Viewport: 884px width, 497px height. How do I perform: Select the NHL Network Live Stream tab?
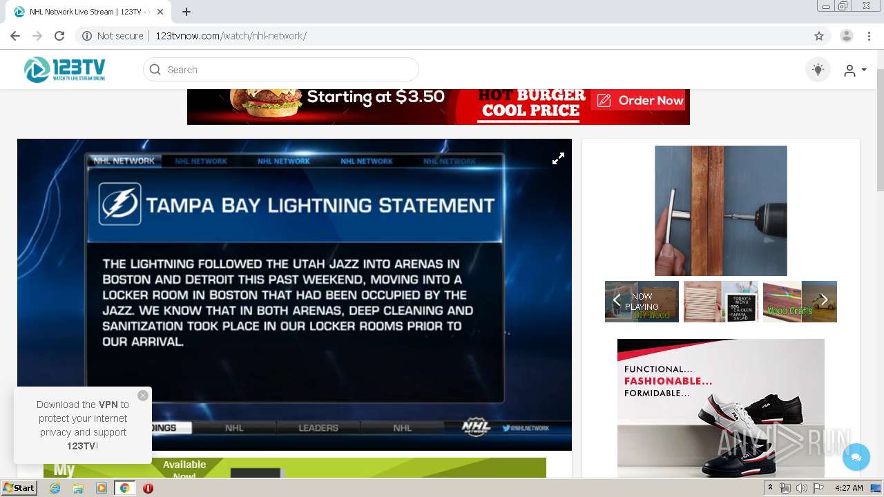pyautogui.click(x=90, y=12)
